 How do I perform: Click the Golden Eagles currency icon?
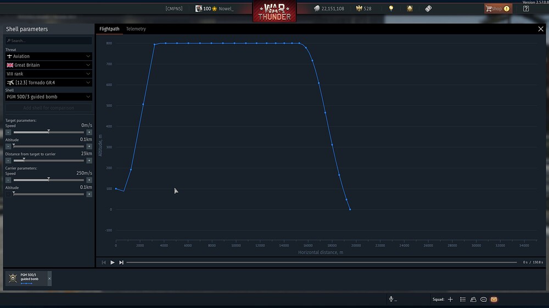click(359, 8)
